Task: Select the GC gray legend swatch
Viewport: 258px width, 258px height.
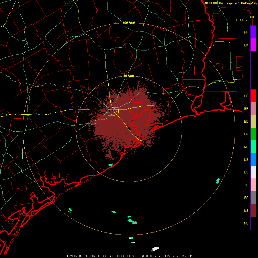Action: [253, 198]
